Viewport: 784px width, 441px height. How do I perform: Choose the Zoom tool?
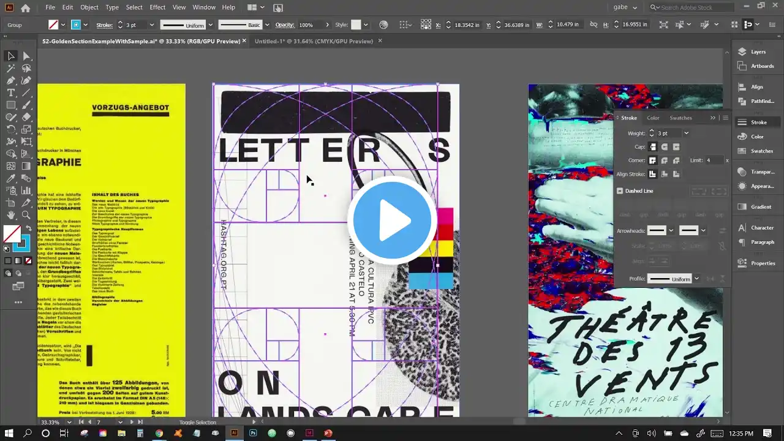(26, 215)
